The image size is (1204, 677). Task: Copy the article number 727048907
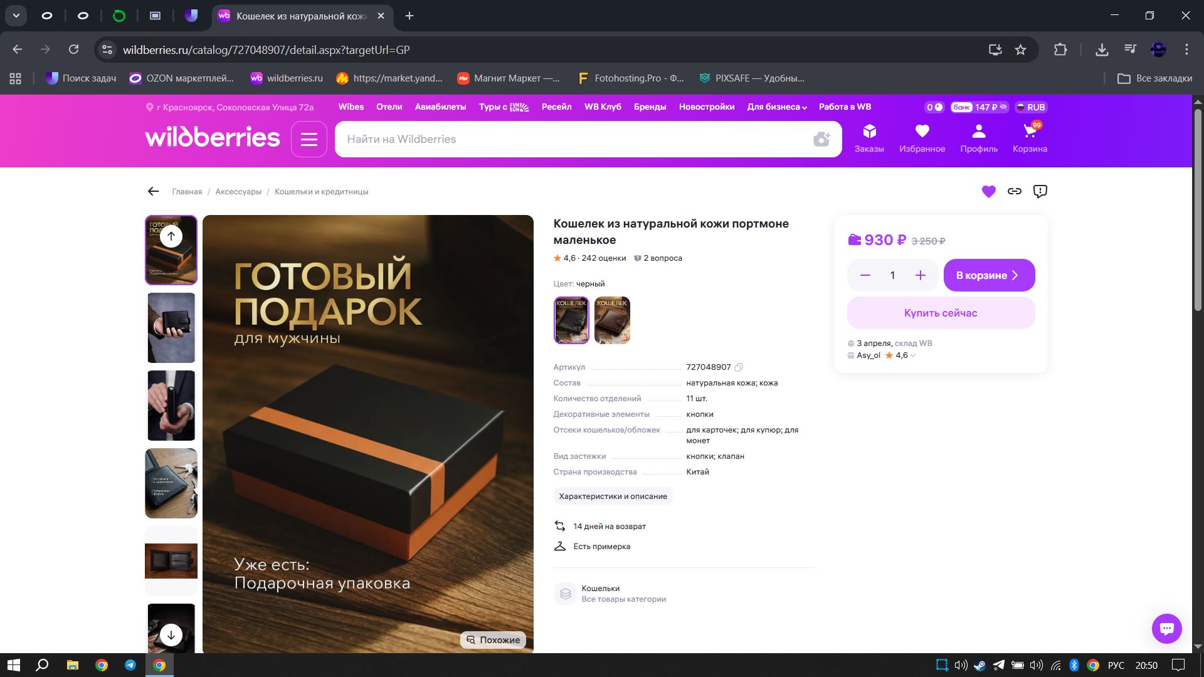(x=739, y=367)
